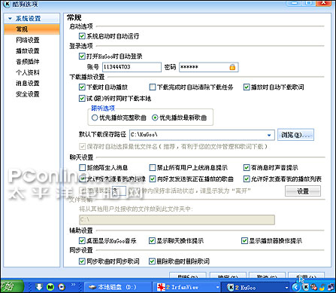Show hidden tray icons with the blue arrow
The image size is (336, 293).
pos(296,287)
